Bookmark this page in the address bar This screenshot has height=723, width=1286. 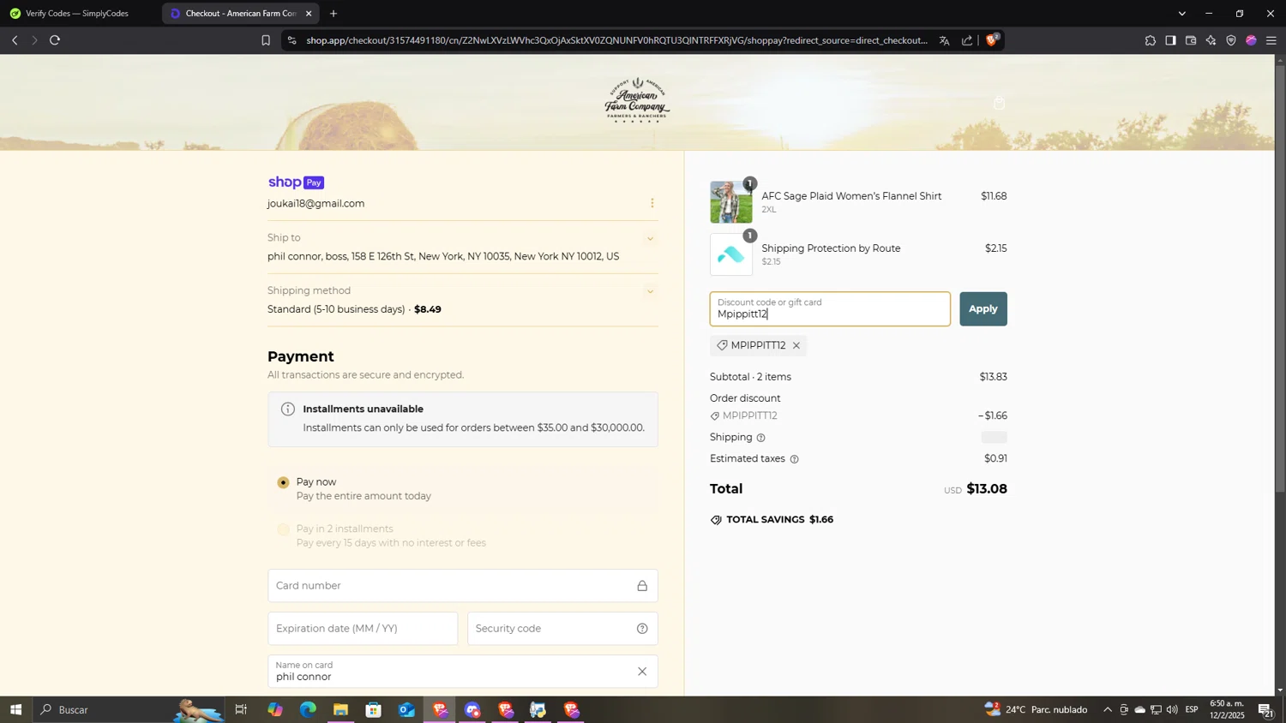[x=266, y=40]
